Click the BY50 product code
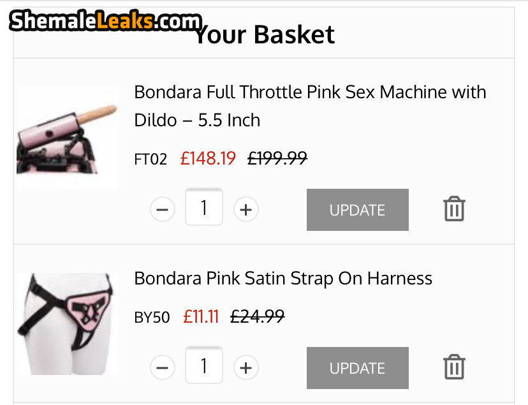This screenshot has width=528, height=405. (x=152, y=317)
